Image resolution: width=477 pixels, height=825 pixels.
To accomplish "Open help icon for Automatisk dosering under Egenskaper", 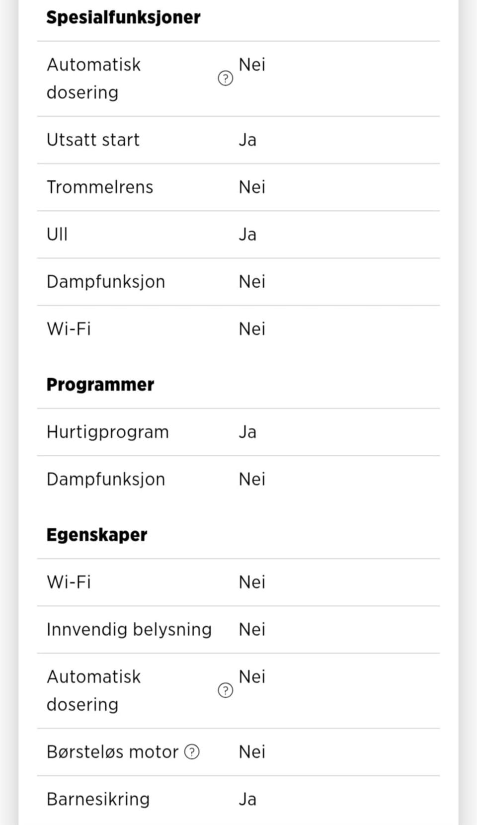I will tap(225, 690).
